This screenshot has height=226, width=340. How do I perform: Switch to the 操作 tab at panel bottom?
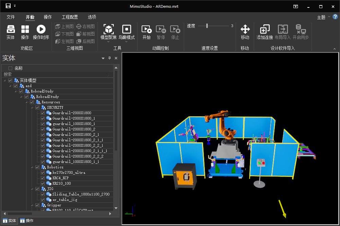point(27,221)
